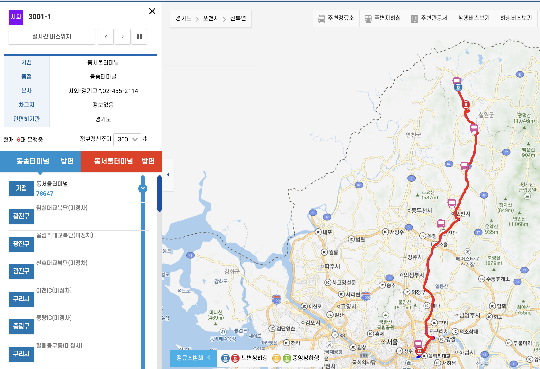This screenshot has width=540, height=369.
Task: Click the northernmost bus icon on map
Action: click(x=457, y=81)
